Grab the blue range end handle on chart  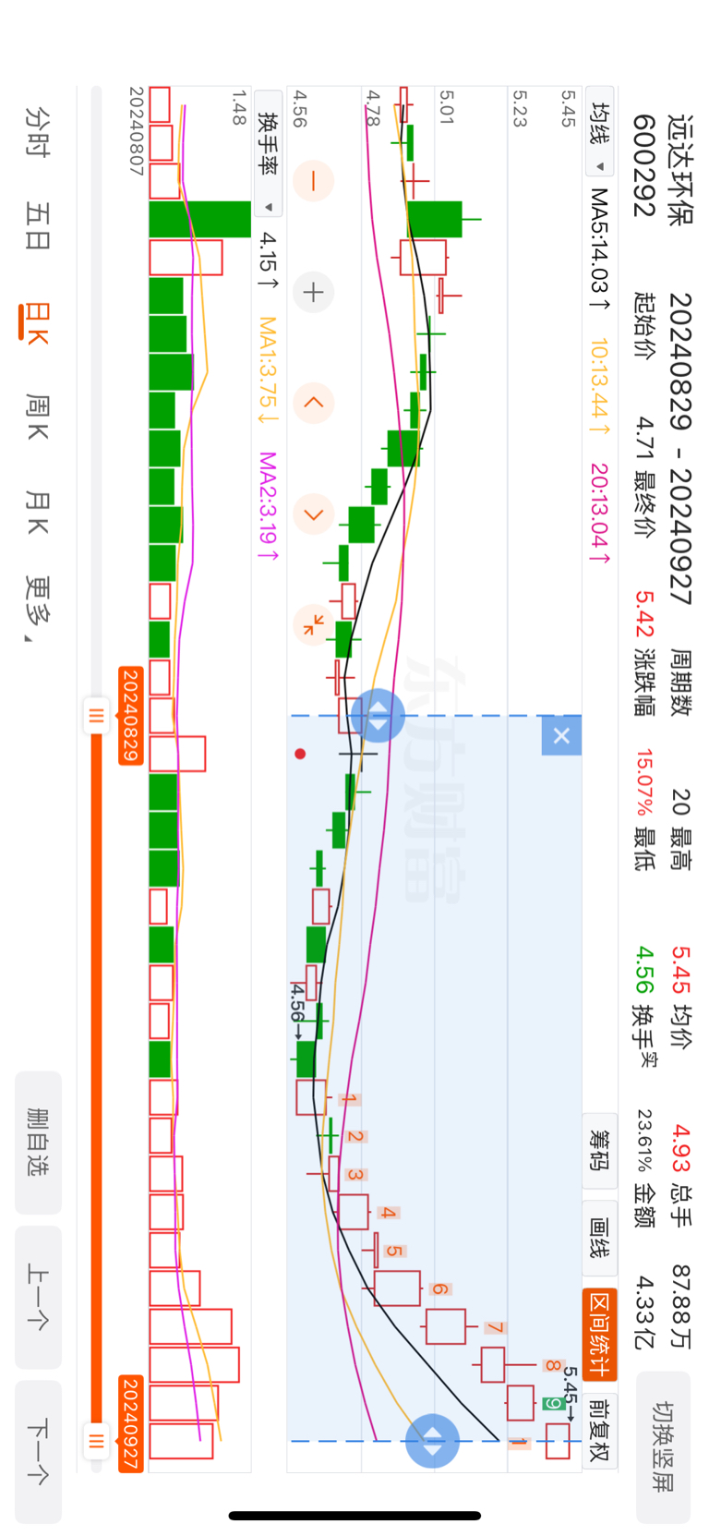click(x=432, y=1441)
